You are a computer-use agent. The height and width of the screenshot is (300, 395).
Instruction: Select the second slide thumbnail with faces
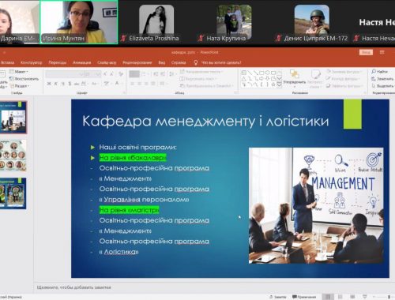click(x=13, y=156)
